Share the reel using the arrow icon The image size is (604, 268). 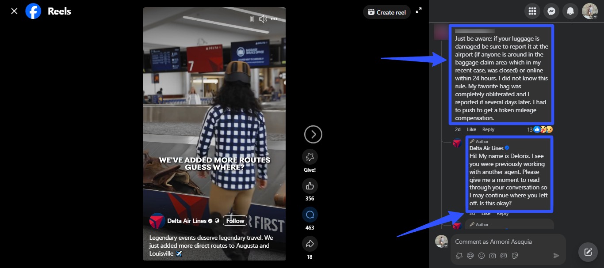[x=310, y=244]
